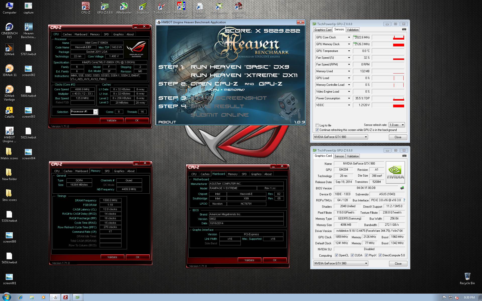Toggle DirectCompute 5.0 checkbox
This screenshot has height=301, width=482.
tap(380, 255)
